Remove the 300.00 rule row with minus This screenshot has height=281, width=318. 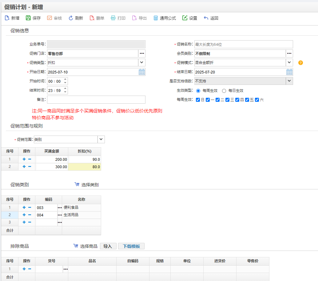(30, 167)
